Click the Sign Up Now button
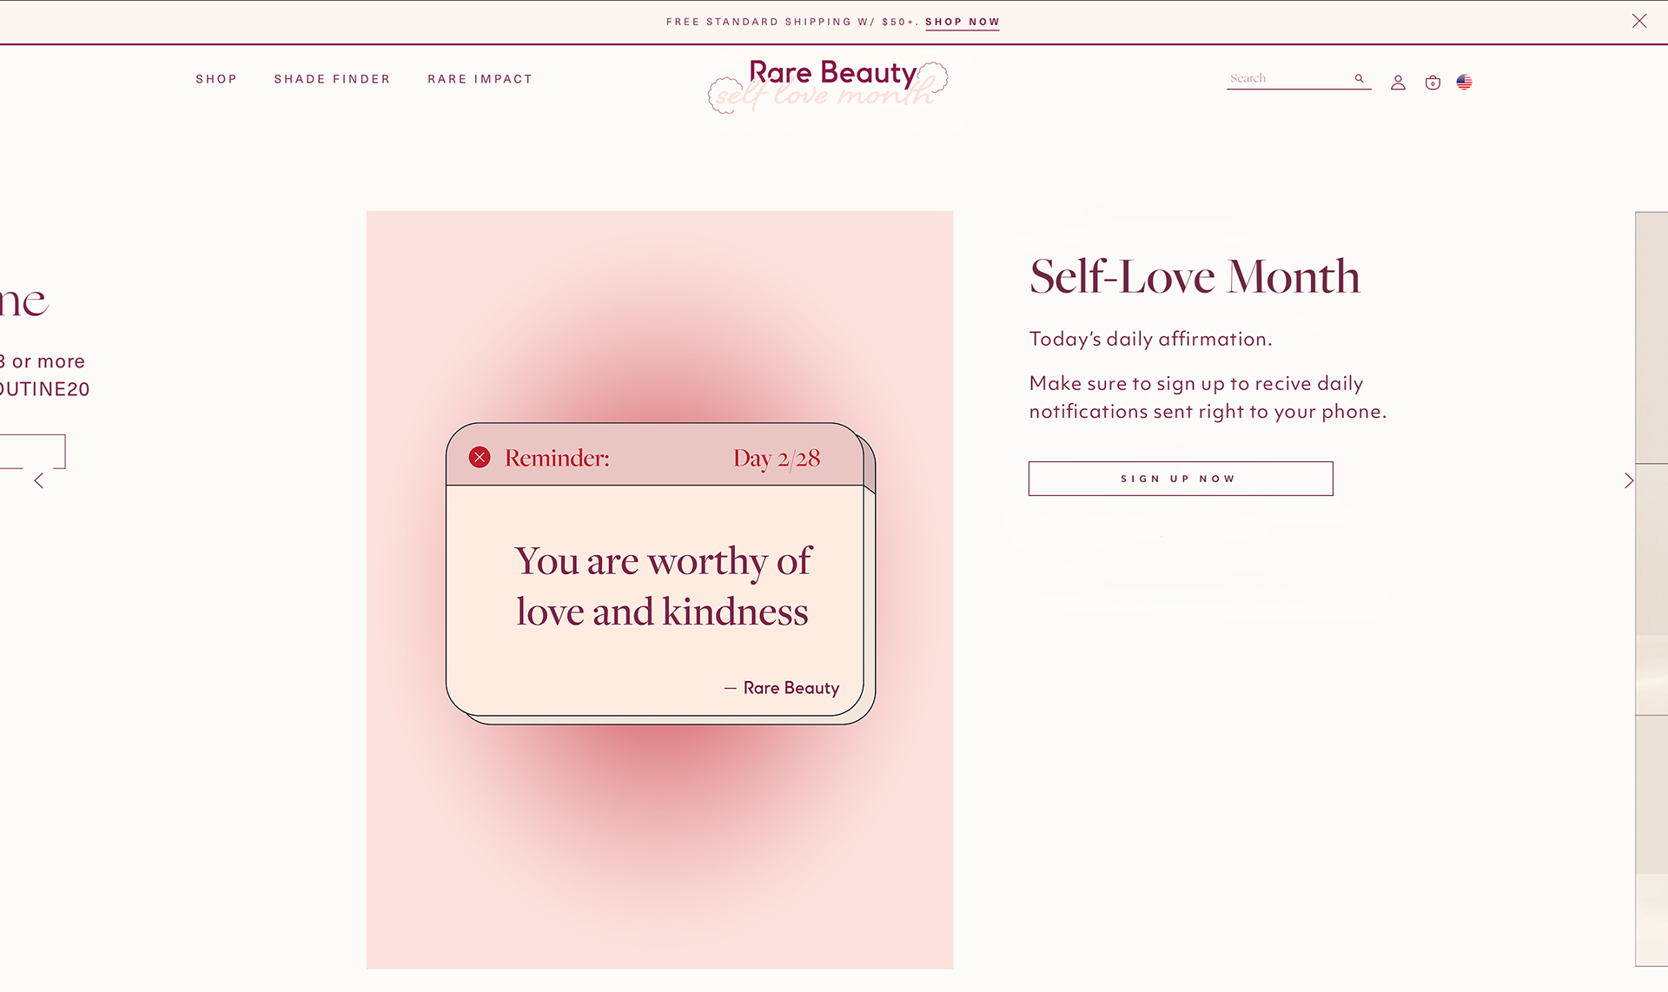The image size is (1668, 992). coord(1181,479)
